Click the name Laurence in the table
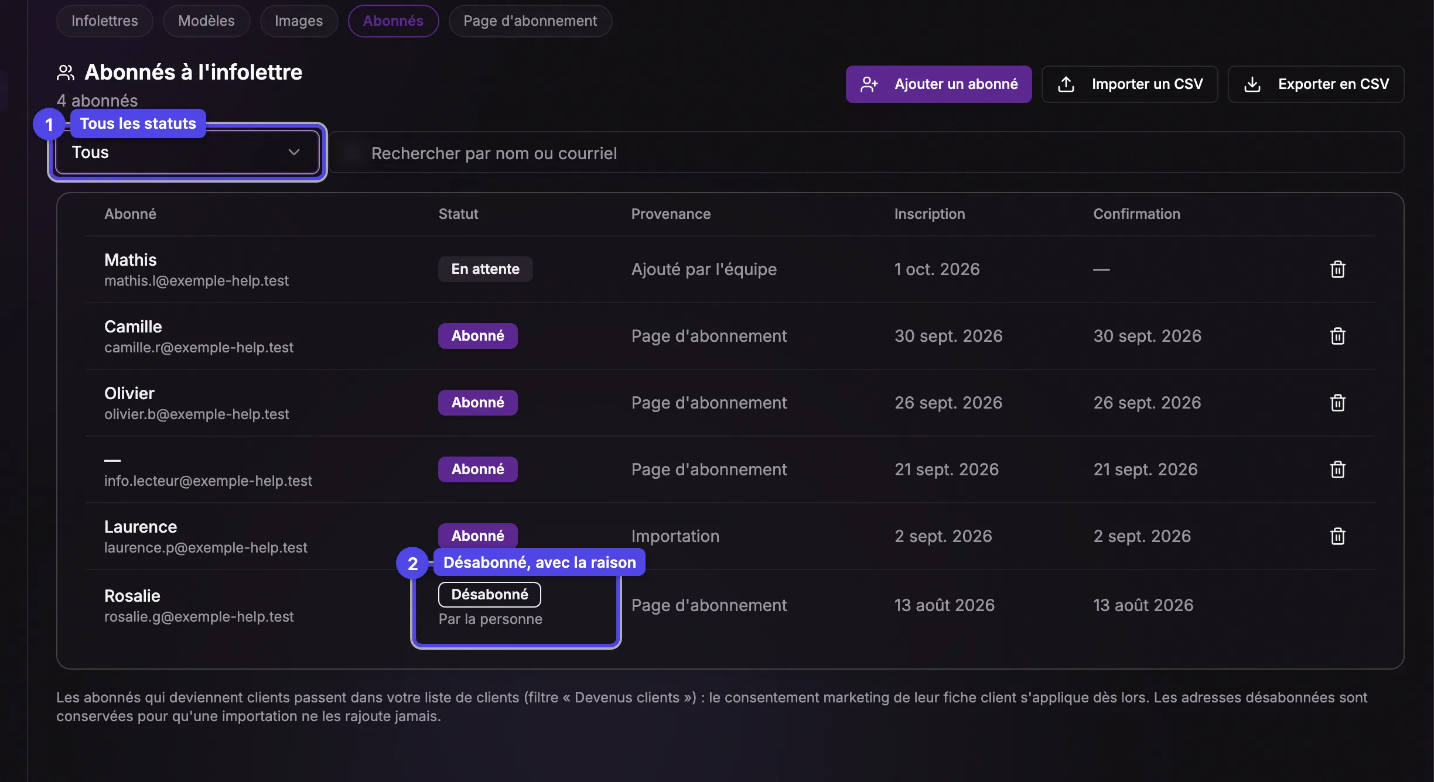The width and height of the screenshot is (1434, 782). coord(141,527)
